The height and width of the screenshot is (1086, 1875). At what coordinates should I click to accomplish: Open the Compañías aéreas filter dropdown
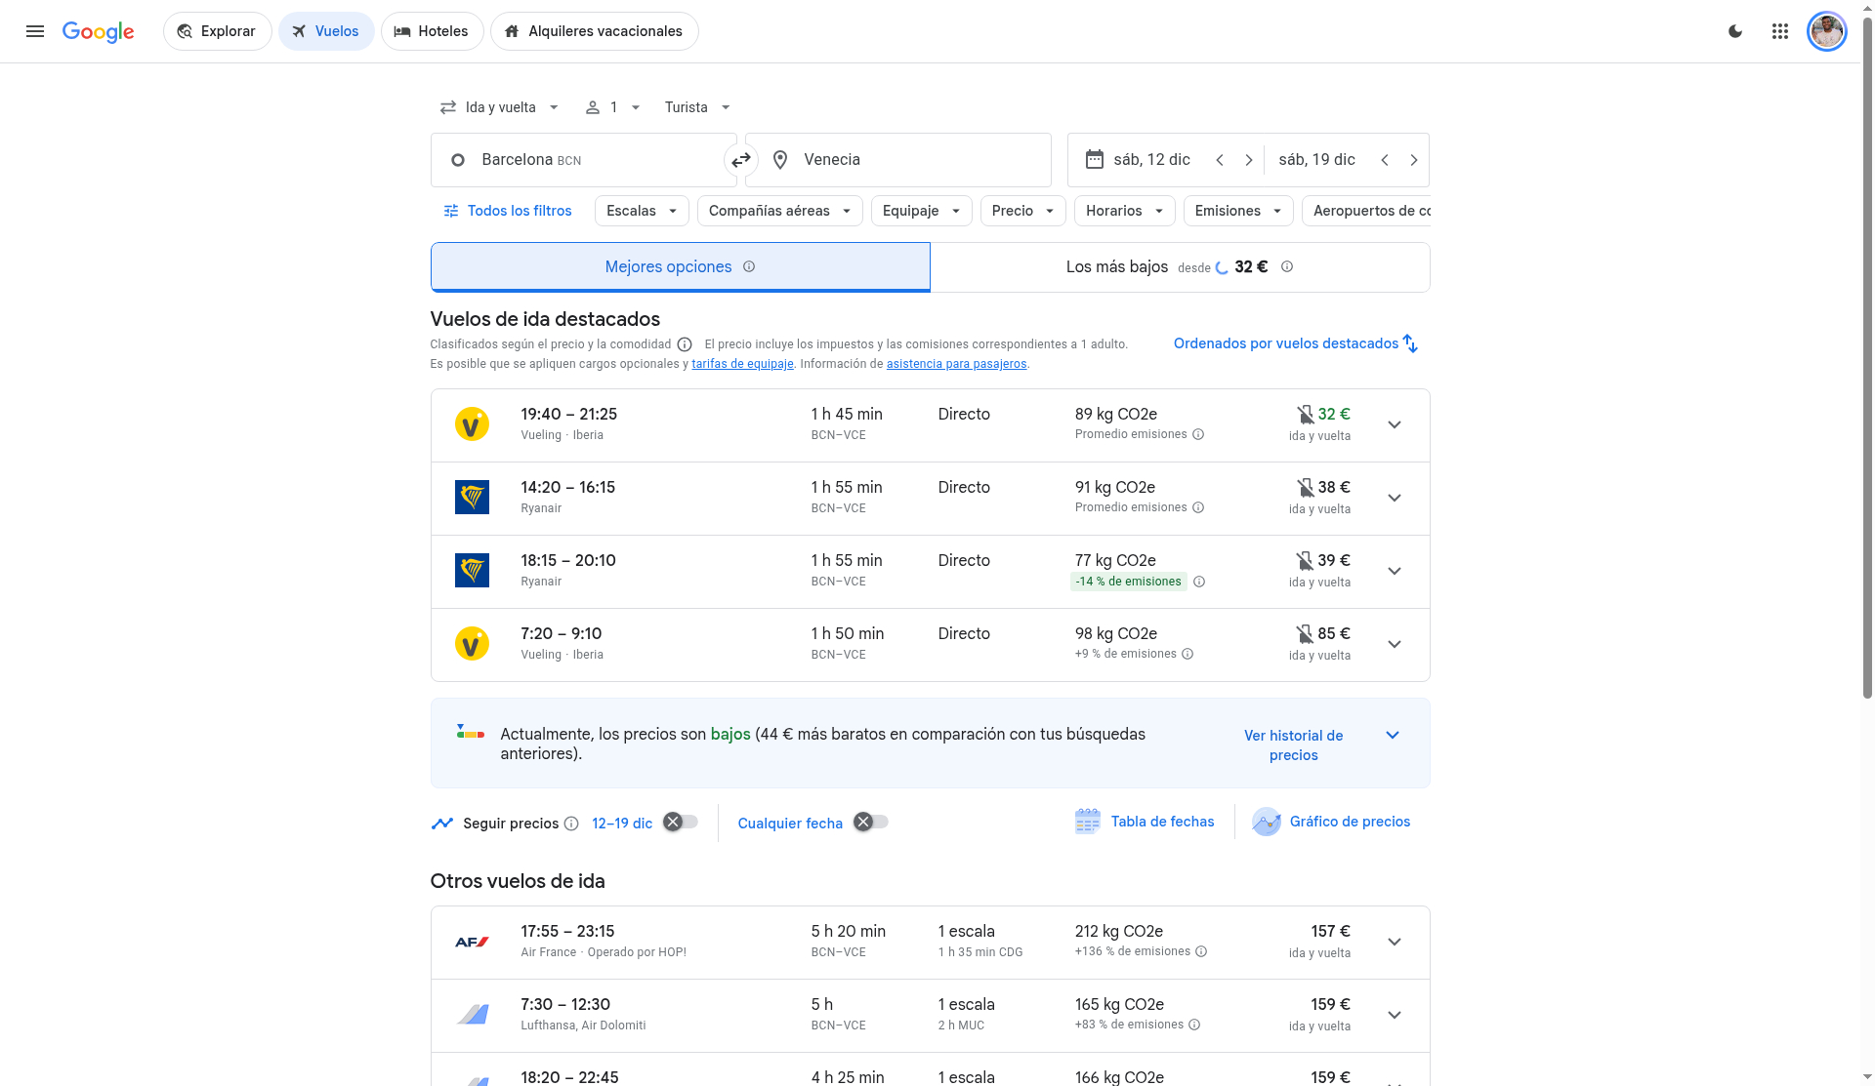point(779,211)
